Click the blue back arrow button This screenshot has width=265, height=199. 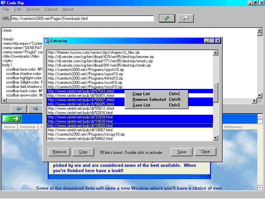19,109
